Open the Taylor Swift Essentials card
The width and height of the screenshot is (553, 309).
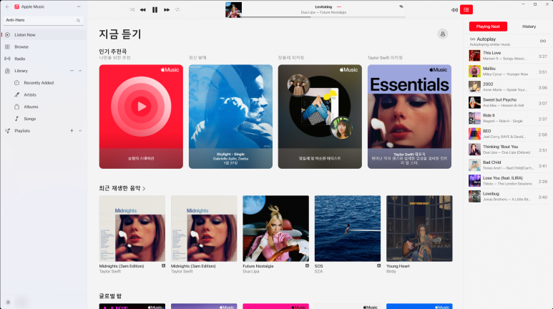click(x=409, y=117)
